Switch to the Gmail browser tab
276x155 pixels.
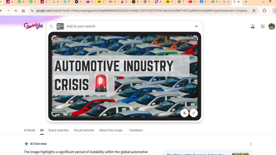(x=112, y=2)
